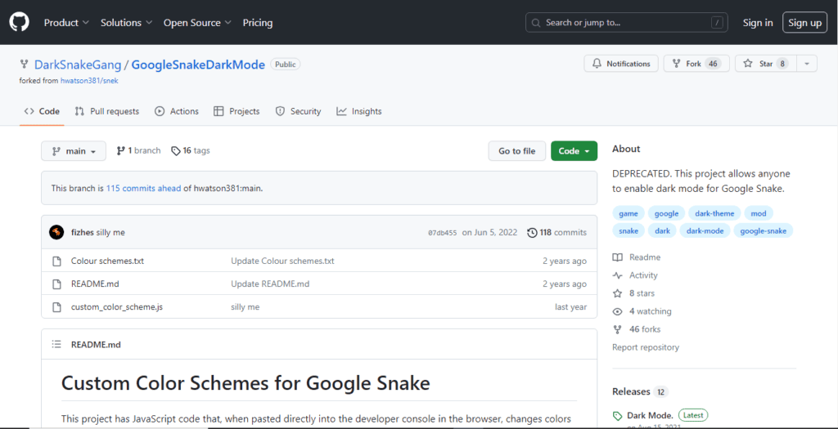Open the Open Source menu
Viewport: 838px width, 429px height.
click(x=197, y=23)
